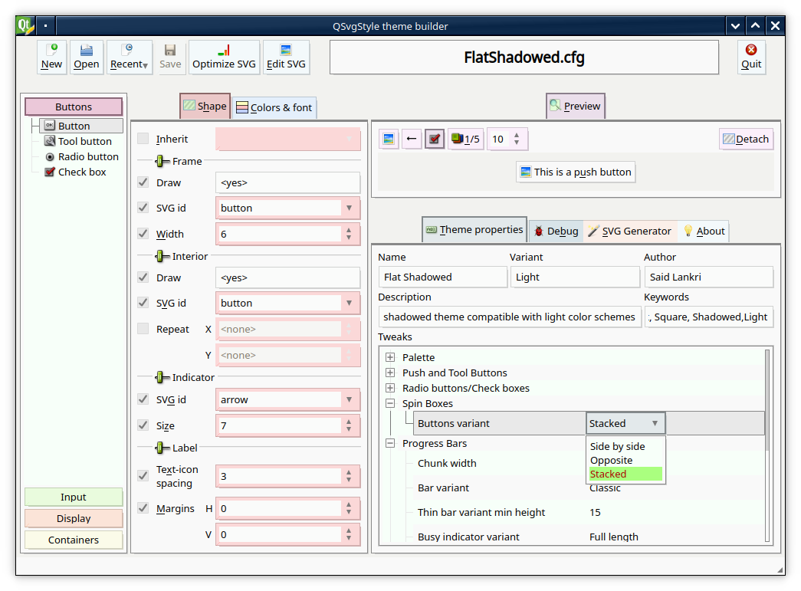Run Optimize SVG from toolbar

[224, 57]
